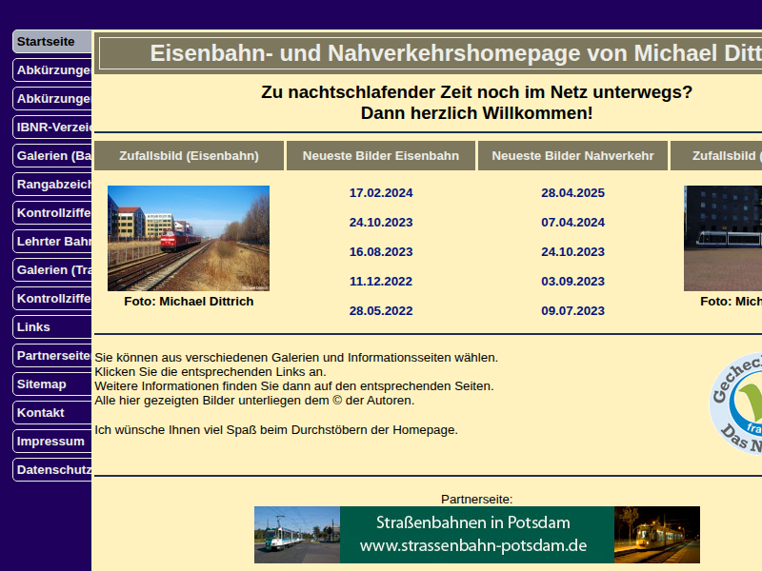Click the Kontakt sidebar button
This screenshot has height=571, width=762.
[53, 413]
